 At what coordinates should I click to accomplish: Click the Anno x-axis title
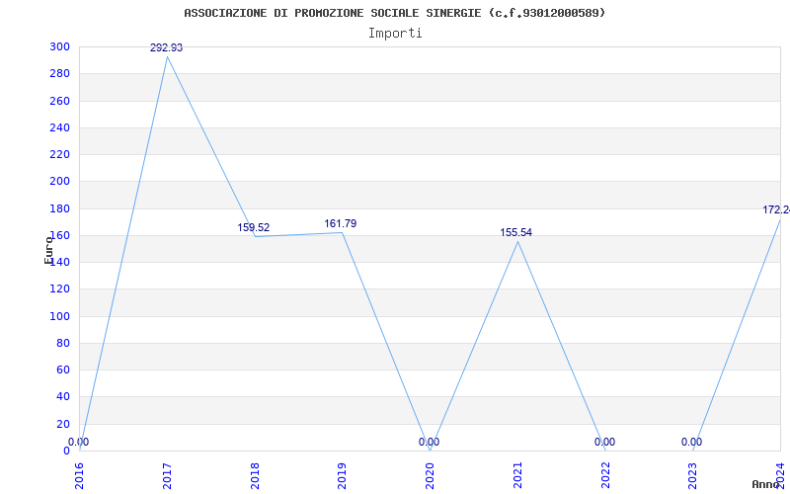pyautogui.click(x=766, y=484)
